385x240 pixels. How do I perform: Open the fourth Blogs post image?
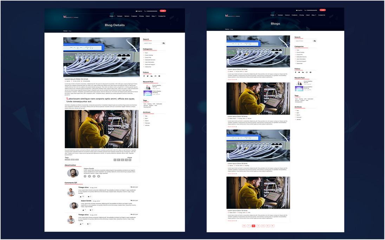(x=258, y=193)
